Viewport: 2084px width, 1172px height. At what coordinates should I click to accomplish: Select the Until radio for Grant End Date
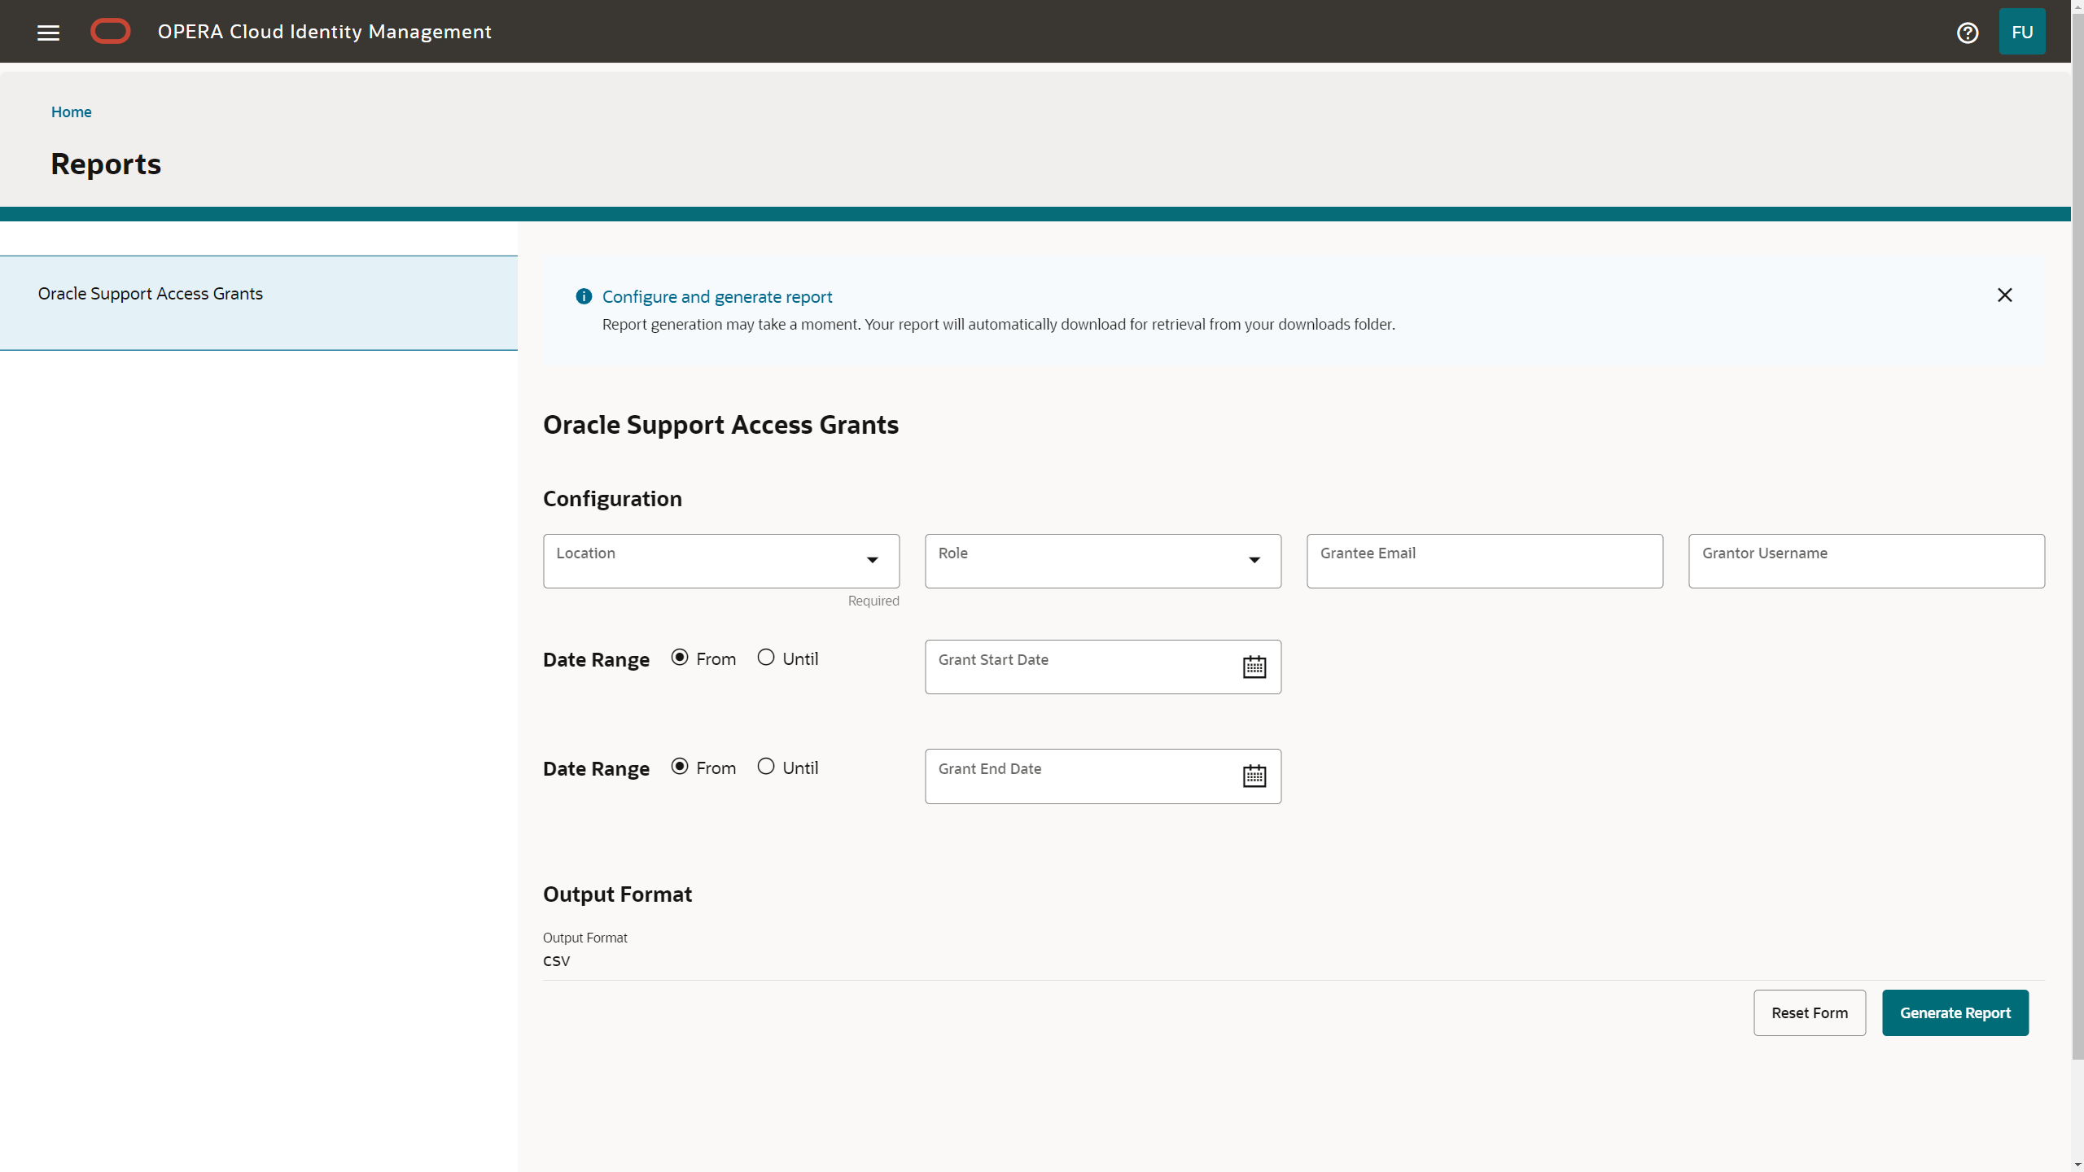tap(765, 766)
